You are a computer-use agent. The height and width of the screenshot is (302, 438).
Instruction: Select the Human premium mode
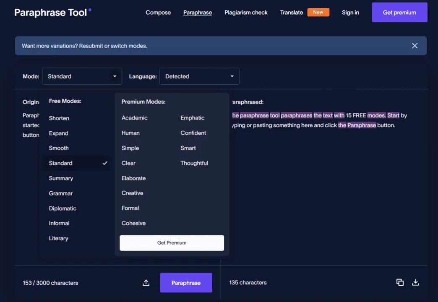pos(130,133)
